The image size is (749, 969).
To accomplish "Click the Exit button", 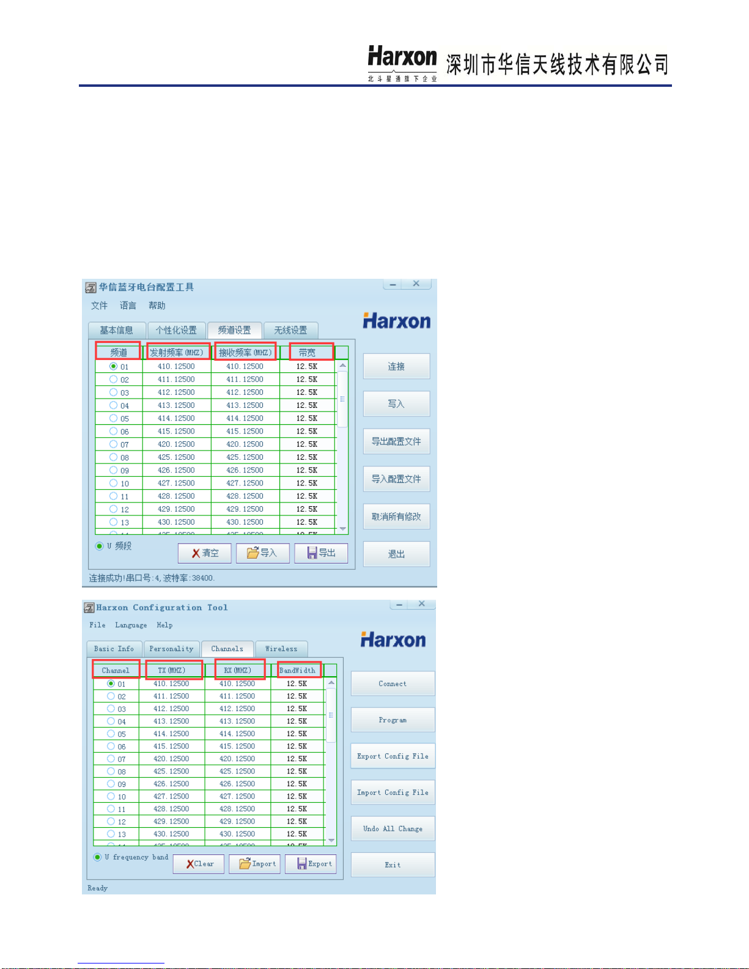I will [393, 865].
